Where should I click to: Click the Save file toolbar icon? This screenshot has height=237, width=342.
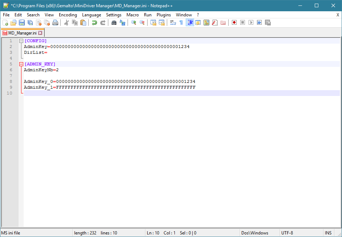22,23
